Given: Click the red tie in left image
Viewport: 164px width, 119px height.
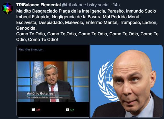Looking at the screenshot, I should pos(53,94).
